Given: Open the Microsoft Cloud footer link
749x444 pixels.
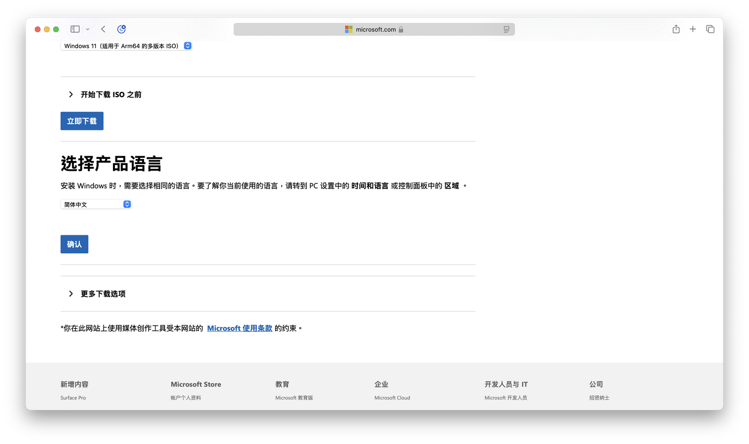Looking at the screenshot, I should click(392, 398).
